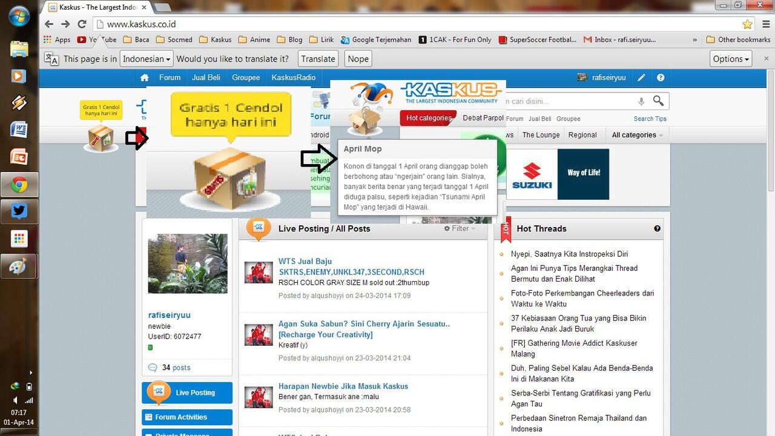Image resolution: width=775 pixels, height=436 pixels.
Task: Open the Baca bookmarks folder
Action: pos(136,39)
